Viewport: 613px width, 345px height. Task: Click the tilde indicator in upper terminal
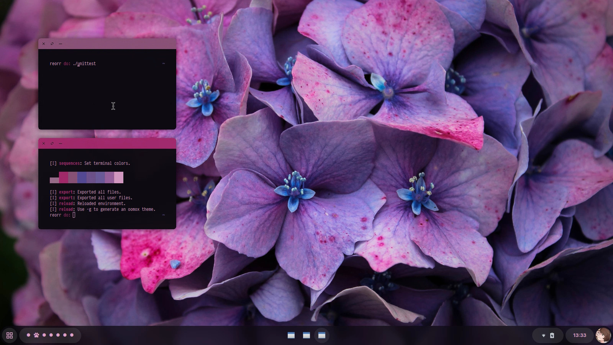tap(164, 63)
